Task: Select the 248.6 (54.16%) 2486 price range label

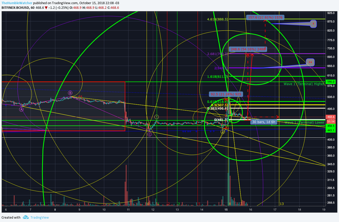Action: coord(248,49)
